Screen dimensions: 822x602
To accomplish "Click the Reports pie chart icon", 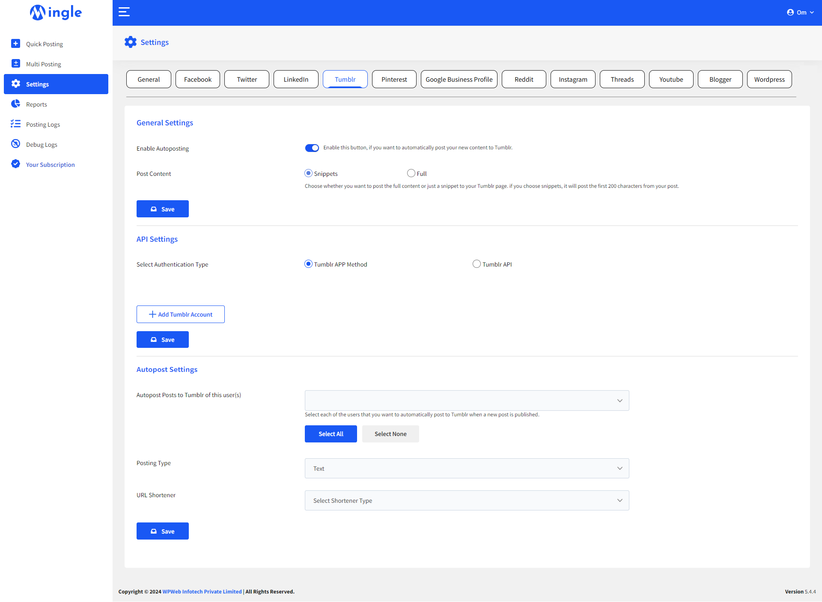I will 16,104.
